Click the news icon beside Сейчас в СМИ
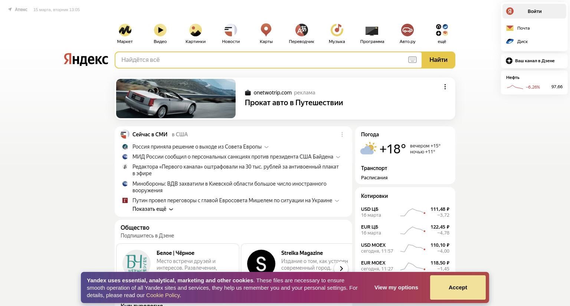Screen dimensions: 570x306 coord(125,134)
